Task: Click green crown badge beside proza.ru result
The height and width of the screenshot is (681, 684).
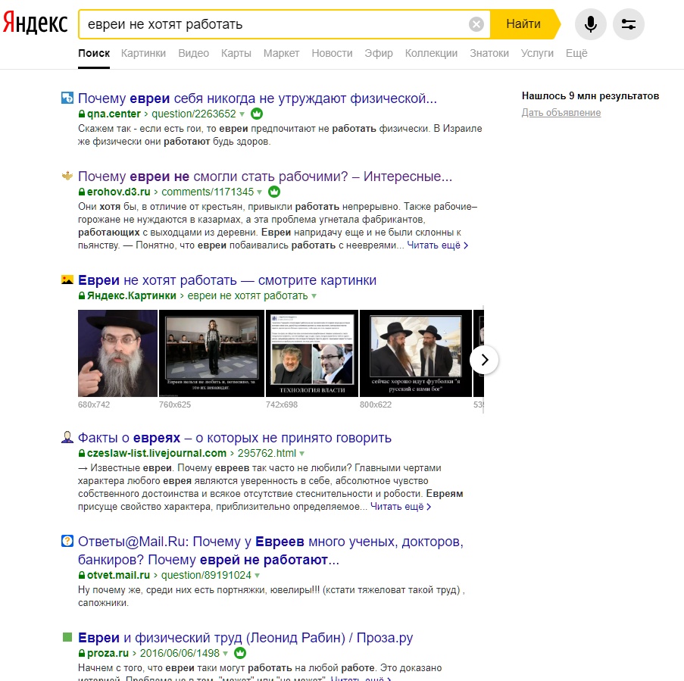Action: coord(240,653)
